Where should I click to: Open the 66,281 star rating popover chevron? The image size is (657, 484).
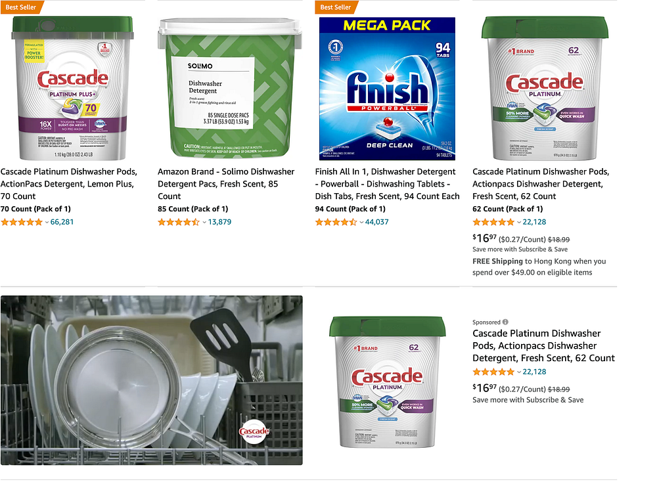click(x=47, y=223)
